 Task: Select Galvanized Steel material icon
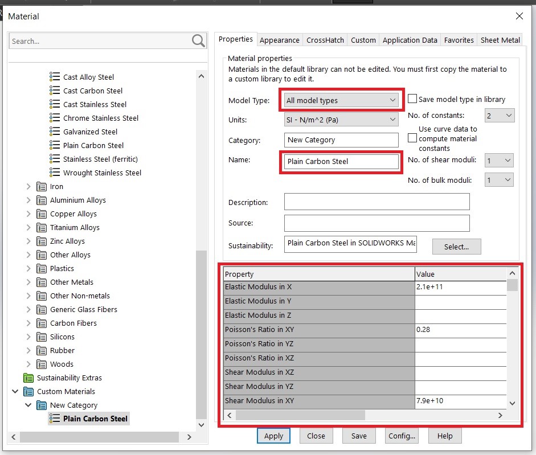click(x=54, y=132)
